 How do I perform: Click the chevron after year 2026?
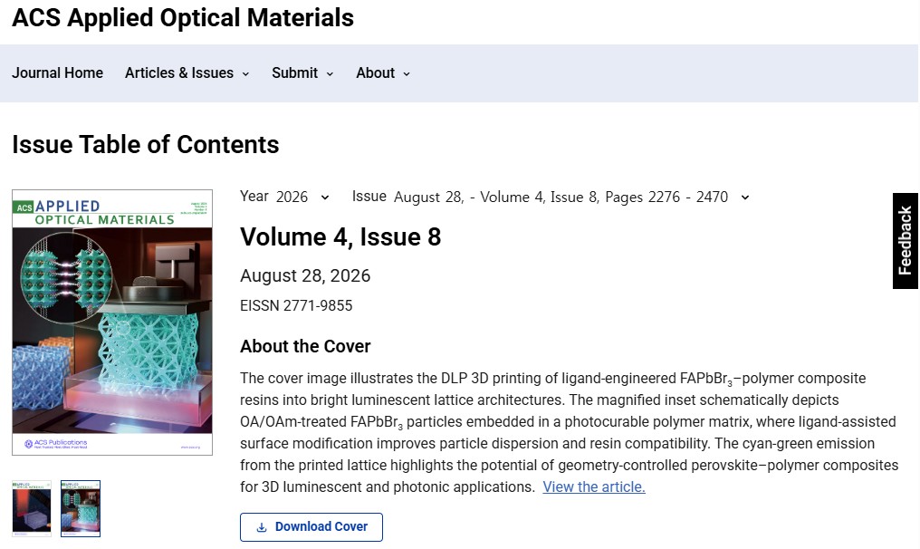[x=324, y=197]
